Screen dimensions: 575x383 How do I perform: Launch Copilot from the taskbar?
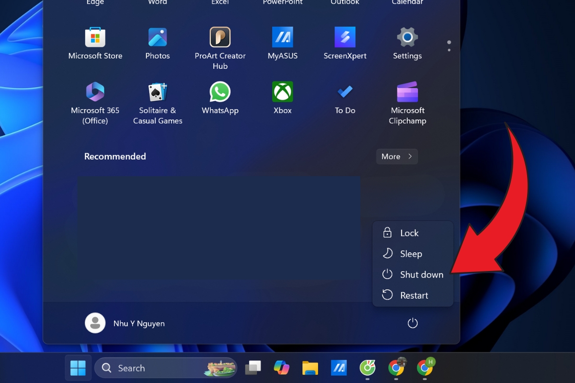[x=282, y=368]
